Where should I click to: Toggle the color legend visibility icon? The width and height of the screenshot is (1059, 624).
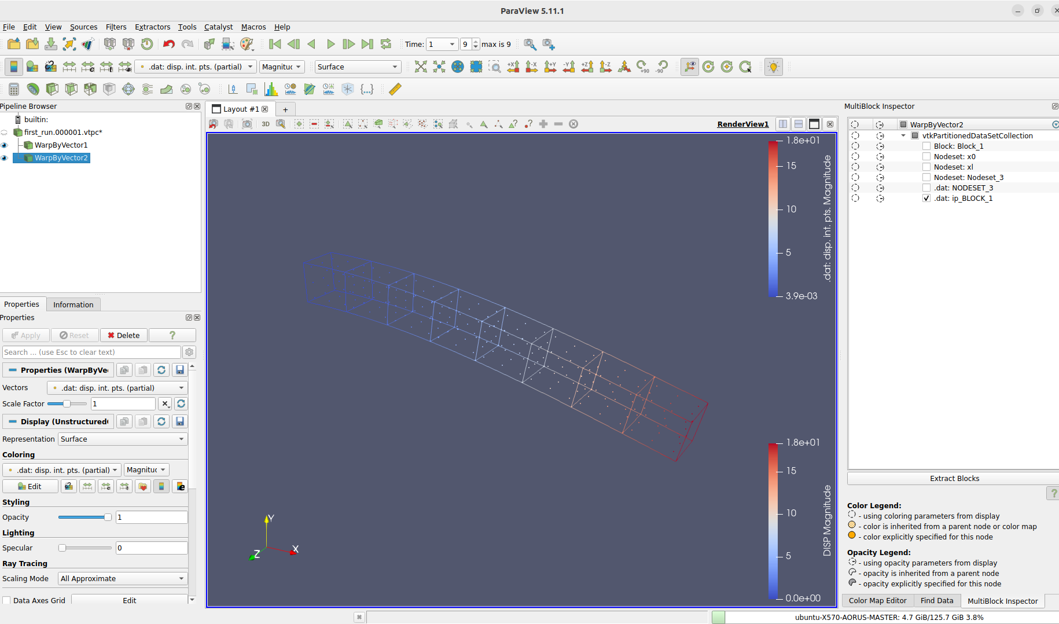[14, 67]
